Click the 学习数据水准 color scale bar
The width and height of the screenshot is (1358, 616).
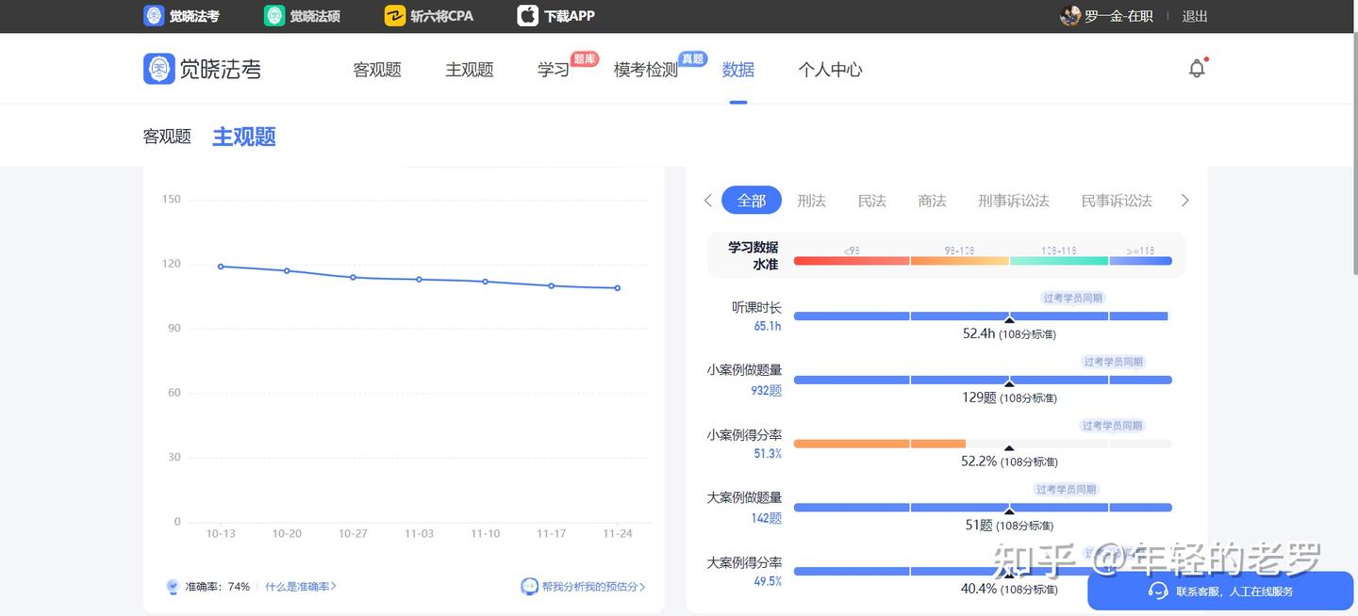[983, 261]
